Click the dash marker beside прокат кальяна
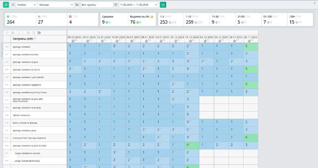The width and height of the screenshot is (318, 168). [7, 115]
